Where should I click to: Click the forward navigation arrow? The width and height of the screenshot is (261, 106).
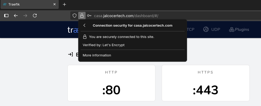25,16
